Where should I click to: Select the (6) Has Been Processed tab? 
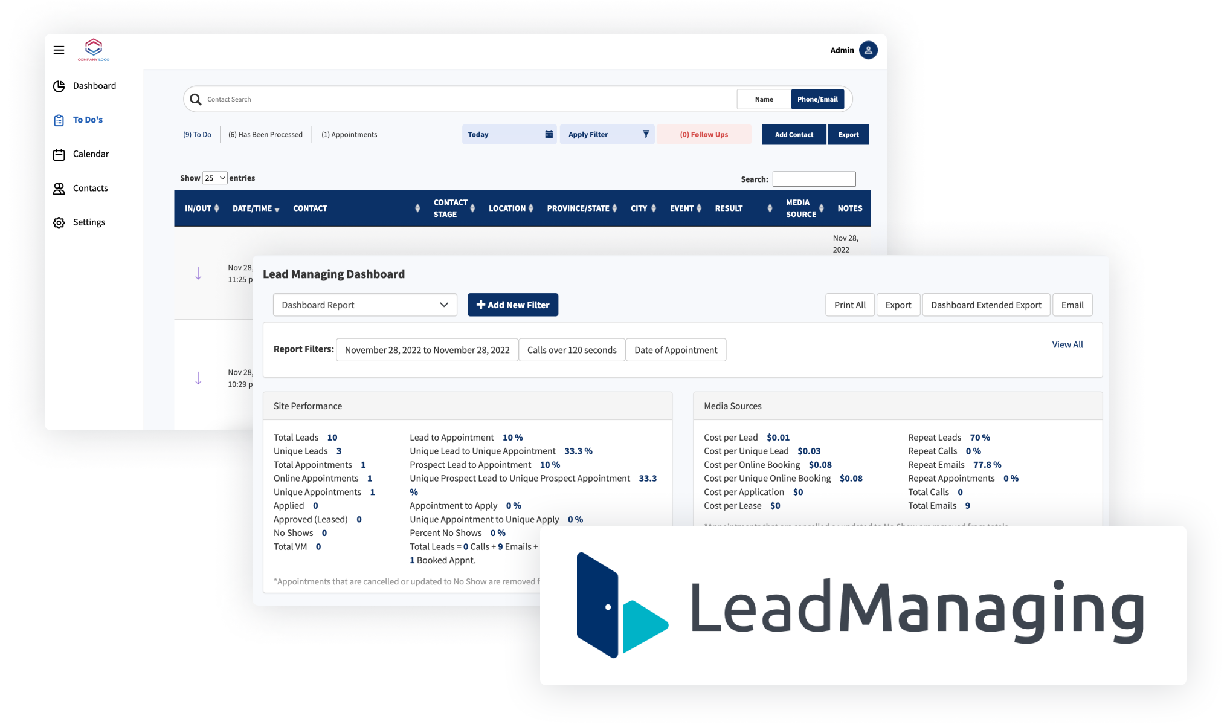(265, 135)
